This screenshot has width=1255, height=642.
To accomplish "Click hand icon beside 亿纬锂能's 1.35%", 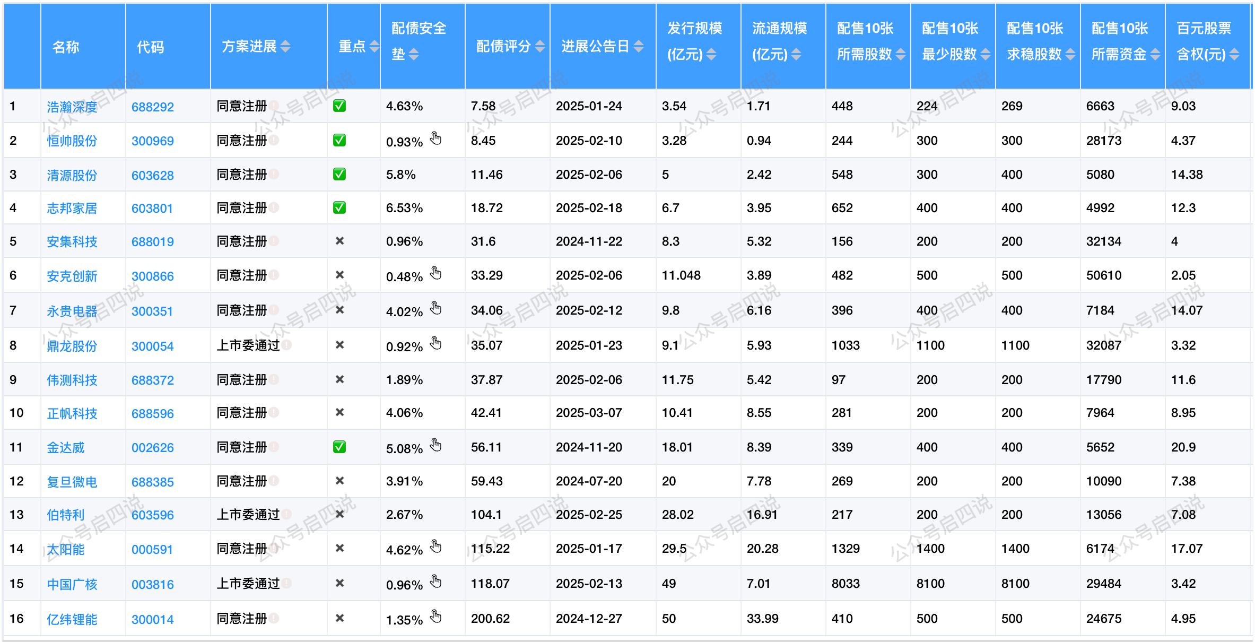I will [x=435, y=616].
